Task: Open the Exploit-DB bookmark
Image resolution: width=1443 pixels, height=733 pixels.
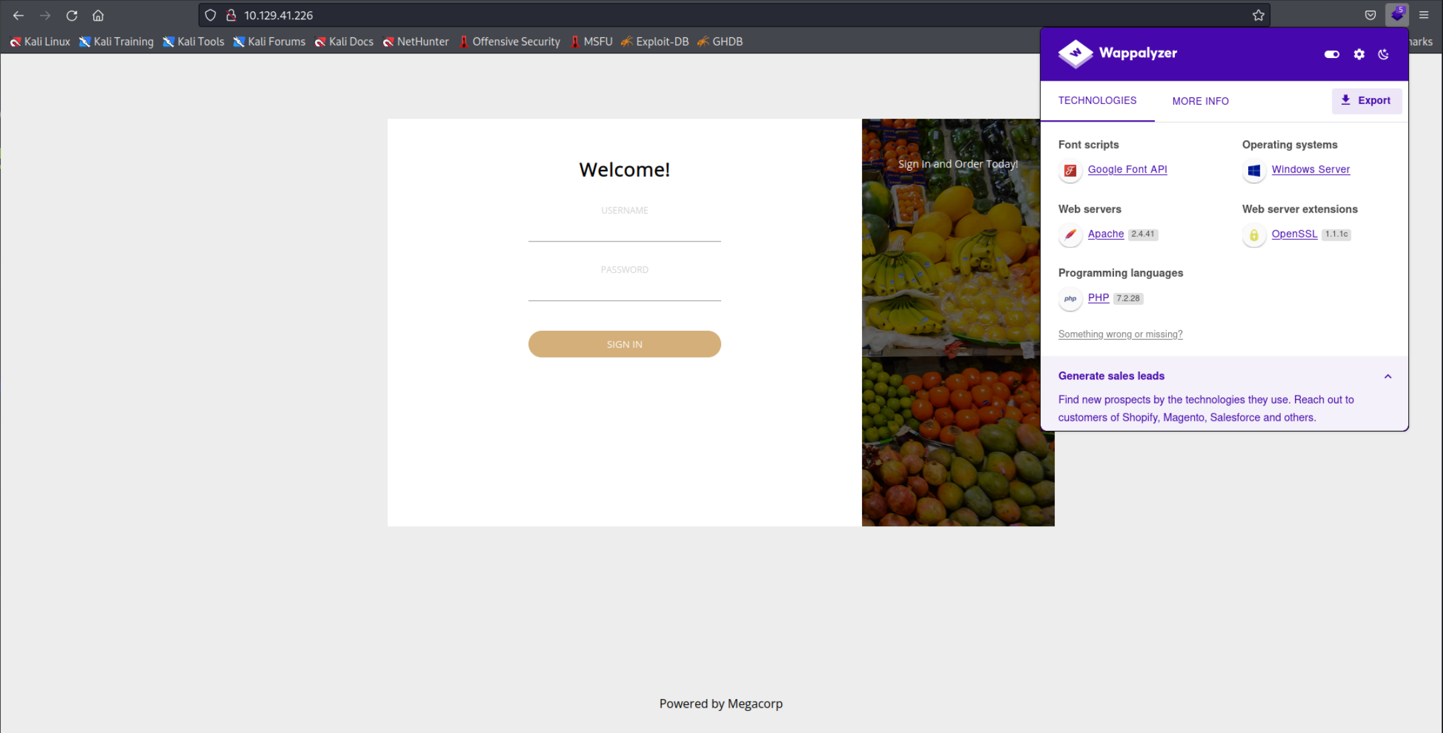Action: [x=654, y=41]
